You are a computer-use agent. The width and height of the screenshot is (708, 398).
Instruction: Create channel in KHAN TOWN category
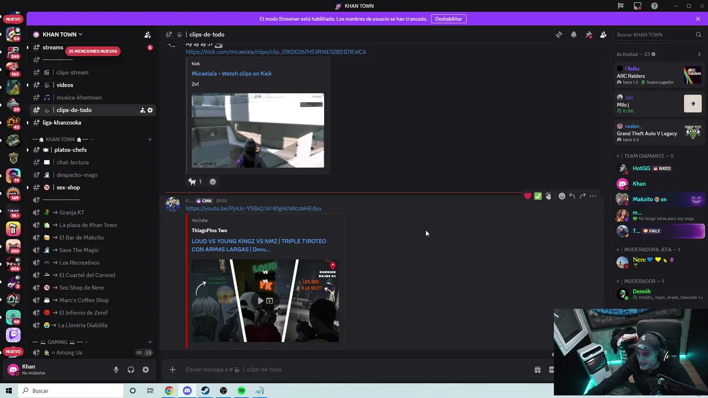(x=150, y=139)
